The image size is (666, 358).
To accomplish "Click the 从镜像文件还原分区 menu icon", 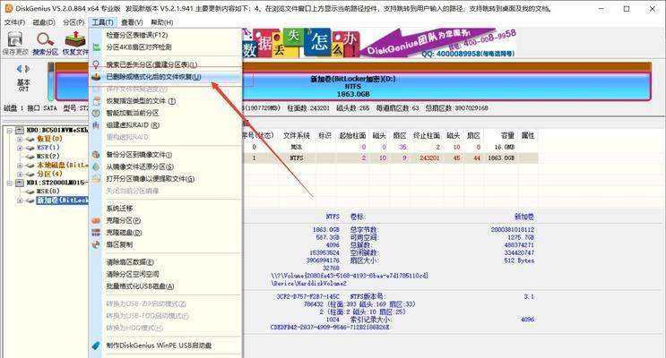I will 97,166.
